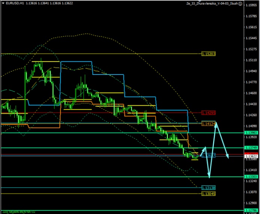260x214 pixels.
Task: Select the yellow 1.15203 price level label
Action: pyautogui.click(x=209, y=54)
